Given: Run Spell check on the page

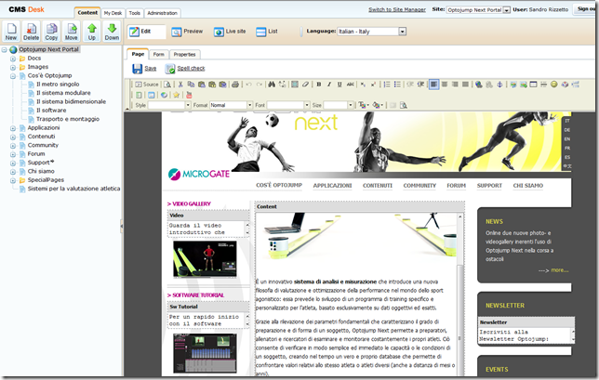Looking at the screenshot, I should pyautogui.click(x=185, y=69).
